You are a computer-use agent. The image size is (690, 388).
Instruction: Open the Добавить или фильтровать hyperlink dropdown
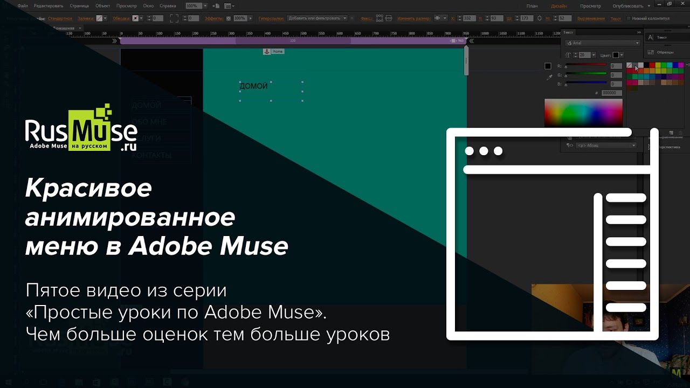316,18
